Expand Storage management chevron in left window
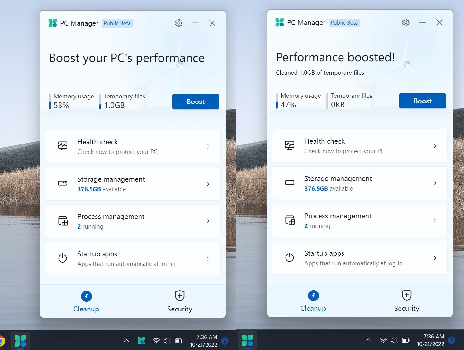 208,184
